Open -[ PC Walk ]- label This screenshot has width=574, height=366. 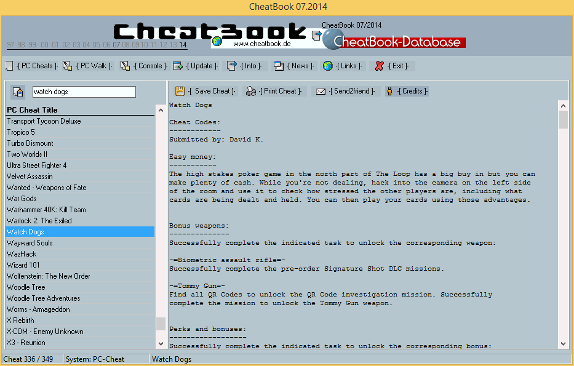94,66
